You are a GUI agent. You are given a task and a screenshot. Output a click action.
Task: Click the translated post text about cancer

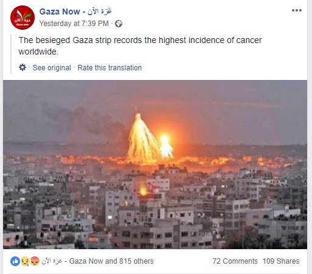(x=140, y=46)
